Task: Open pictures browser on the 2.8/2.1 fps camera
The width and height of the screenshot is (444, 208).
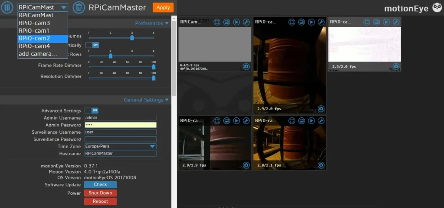Action: pyautogui.click(x=302, y=121)
